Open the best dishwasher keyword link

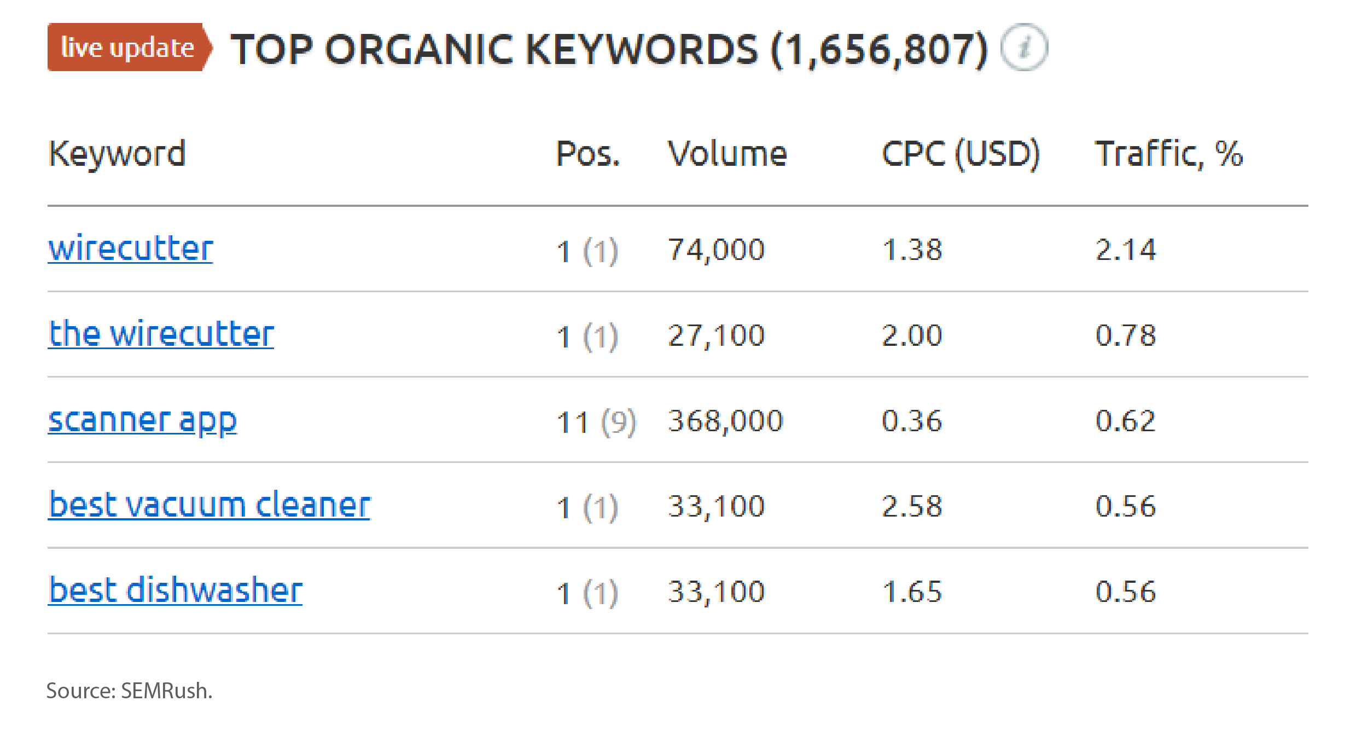pyautogui.click(x=176, y=590)
